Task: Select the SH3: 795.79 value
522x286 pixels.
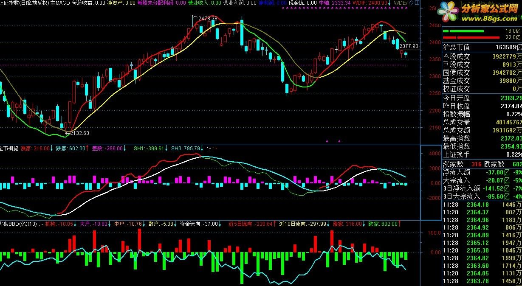Action: coord(185,148)
